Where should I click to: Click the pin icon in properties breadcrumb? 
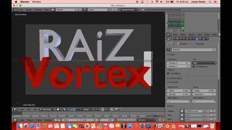pyautogui.click(x=168, y=44)
